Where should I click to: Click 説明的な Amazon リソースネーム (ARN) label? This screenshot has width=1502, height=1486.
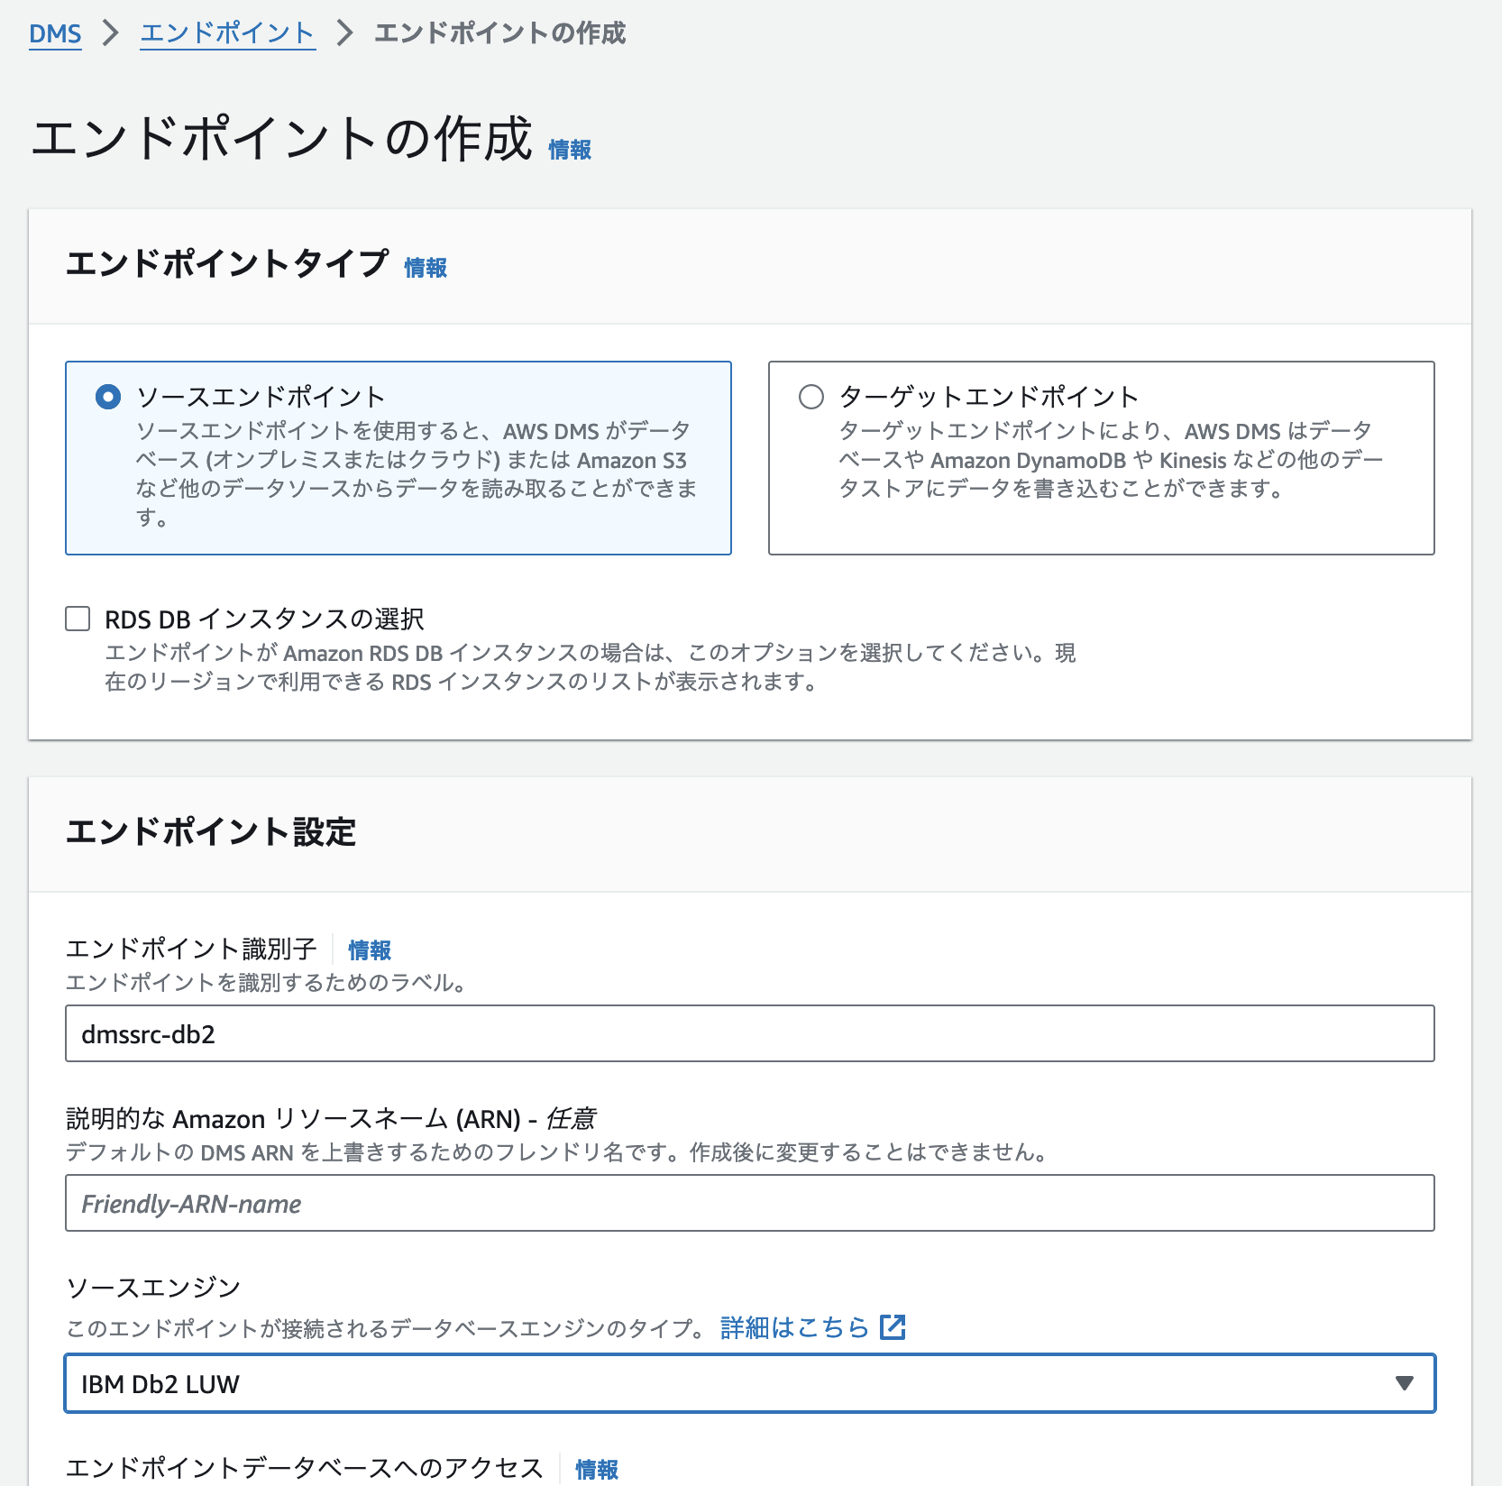(x=331, y=1119)
